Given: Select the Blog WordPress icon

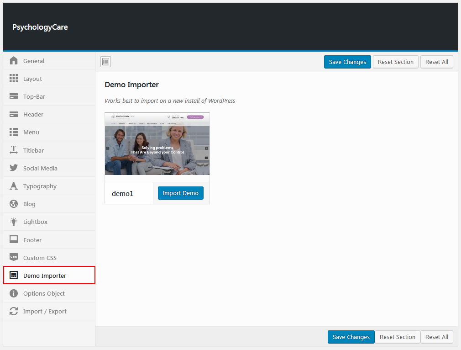Looking at the screenshot, I should click(14, 204).
